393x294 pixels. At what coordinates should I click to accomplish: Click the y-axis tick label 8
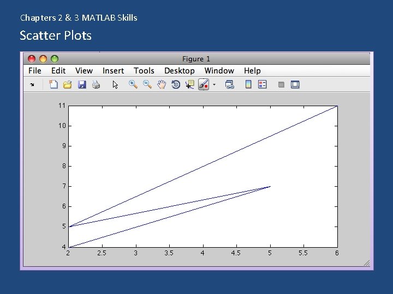point(64,166)
